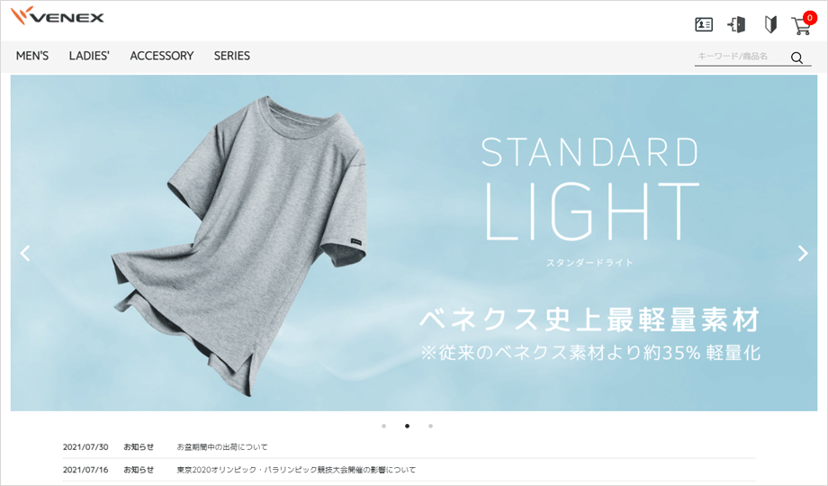
Task: Select the second carousel dot
Action: [407, 426]
